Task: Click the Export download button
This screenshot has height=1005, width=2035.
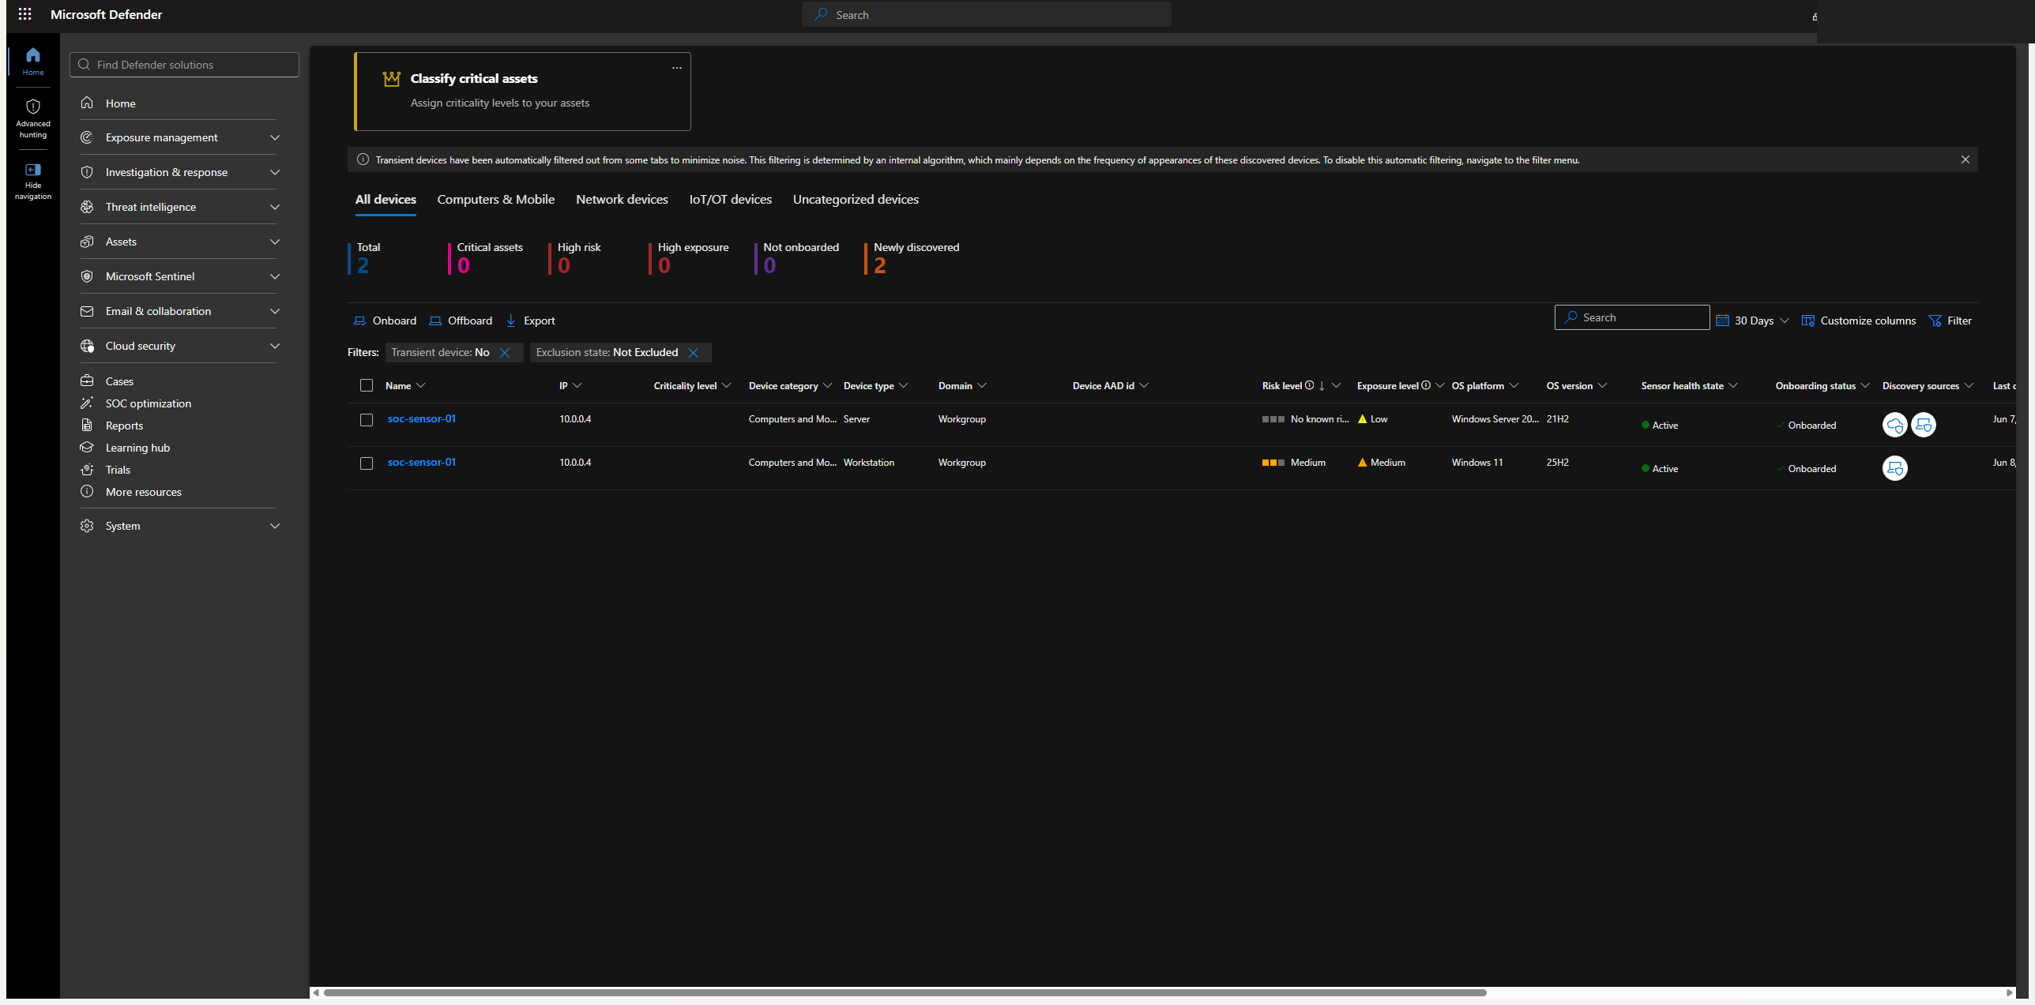Action: tap(530, 321)
